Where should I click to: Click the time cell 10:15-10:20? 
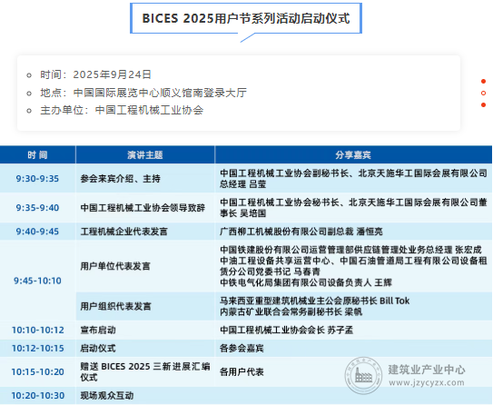[38, 372]
